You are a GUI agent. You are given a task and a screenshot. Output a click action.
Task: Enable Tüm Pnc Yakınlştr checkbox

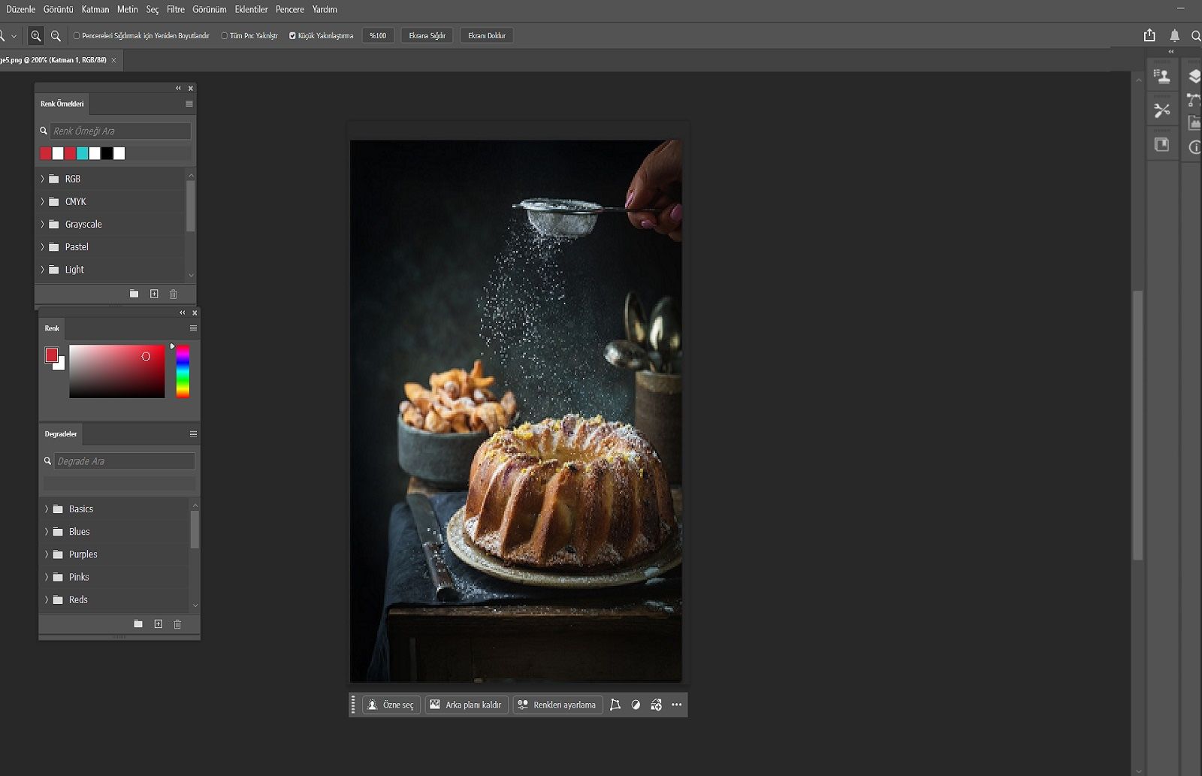click(x=224, y=35)
